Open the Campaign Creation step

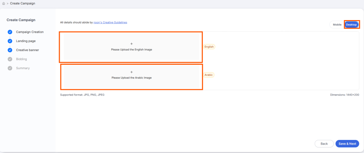point(30,32)
